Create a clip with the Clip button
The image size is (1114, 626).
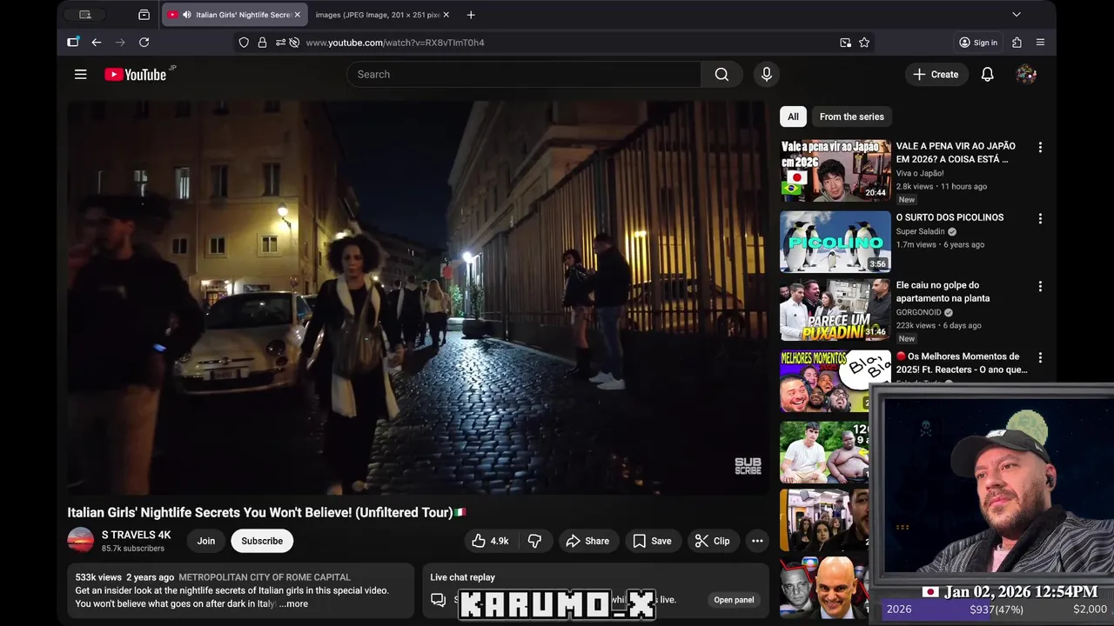tap(713, 541)
